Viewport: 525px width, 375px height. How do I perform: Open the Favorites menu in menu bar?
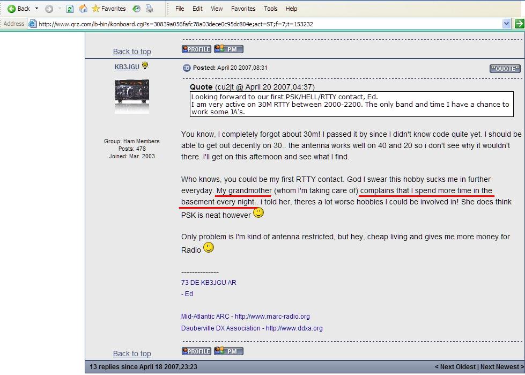[x=243, y=9]
